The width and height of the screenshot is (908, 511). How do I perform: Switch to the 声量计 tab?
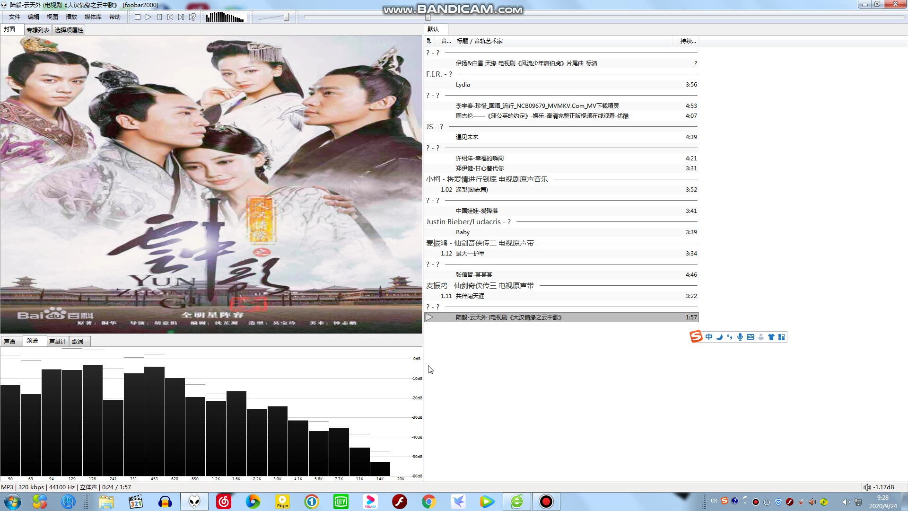click(58, 341)
